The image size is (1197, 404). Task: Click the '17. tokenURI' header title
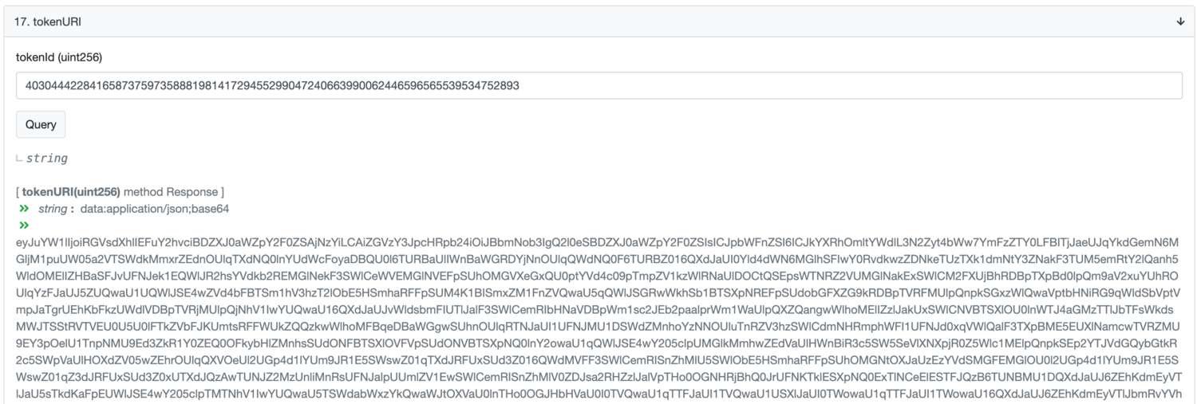[47, 22]
